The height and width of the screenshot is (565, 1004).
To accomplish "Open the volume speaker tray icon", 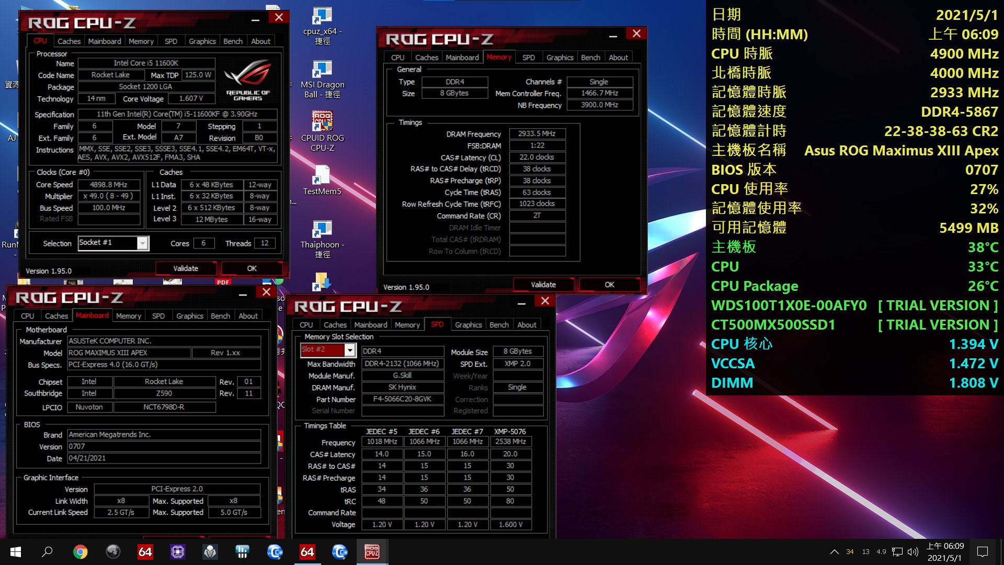I will [913, 552].
